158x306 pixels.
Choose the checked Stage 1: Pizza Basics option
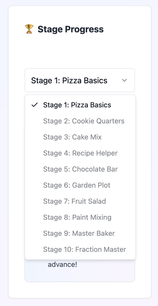click(77, 105)
